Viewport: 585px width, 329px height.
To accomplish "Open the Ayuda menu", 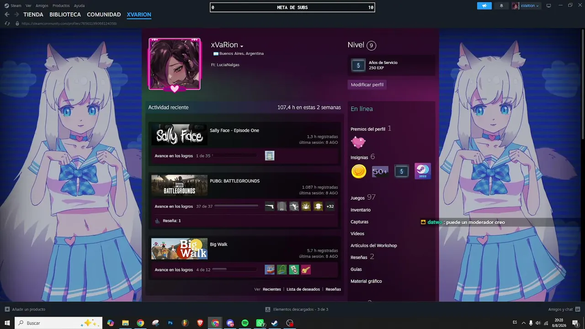I will [x=79, y=5].
